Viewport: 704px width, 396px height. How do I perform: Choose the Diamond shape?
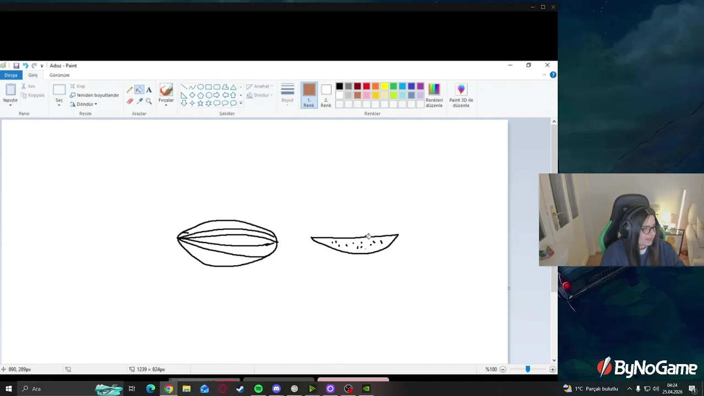(192, 95)
